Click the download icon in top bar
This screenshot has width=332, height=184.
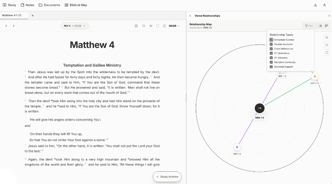[x=315, y=5]
